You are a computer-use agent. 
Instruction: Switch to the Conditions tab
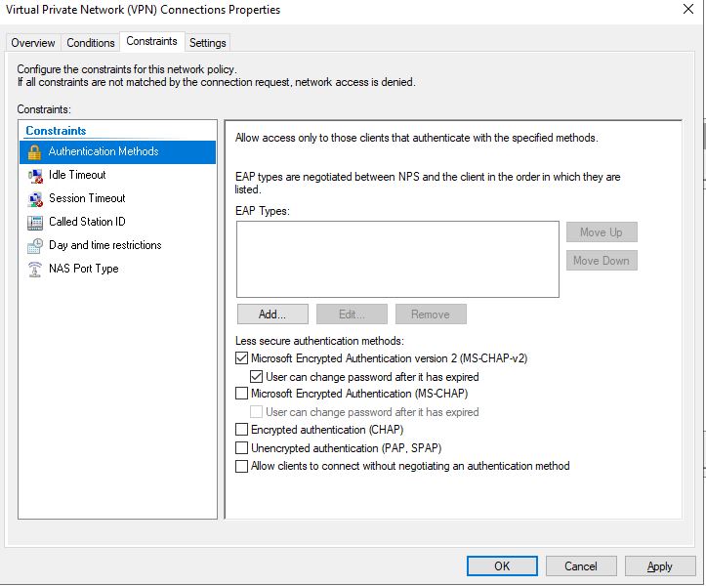[91, 43]
